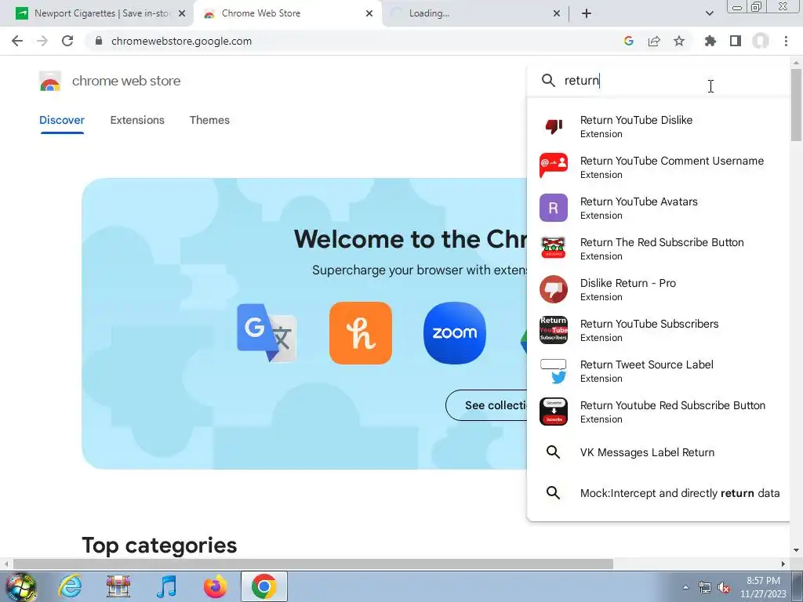Click the Return YouTube Subscribers icon
803x602 pixels.
[554, 330]
